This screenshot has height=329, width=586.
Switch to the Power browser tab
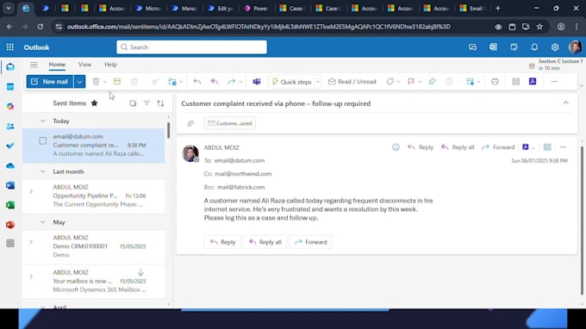(x=256, y=9)
